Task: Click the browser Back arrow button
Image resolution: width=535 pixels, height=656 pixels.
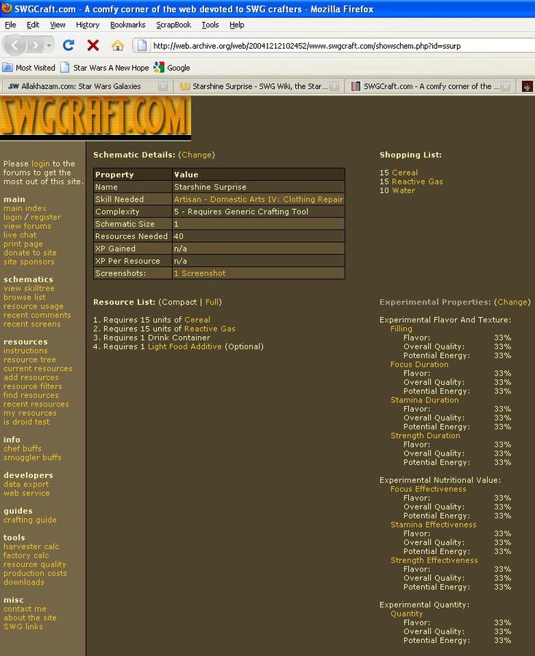Action: pyautogui.click(x=16, y=45)
